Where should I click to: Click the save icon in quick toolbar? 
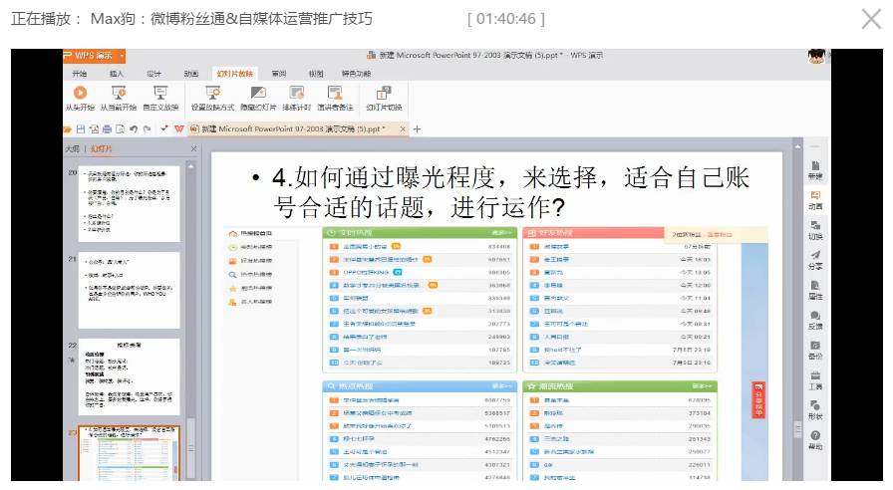click(x=81, y=129)
